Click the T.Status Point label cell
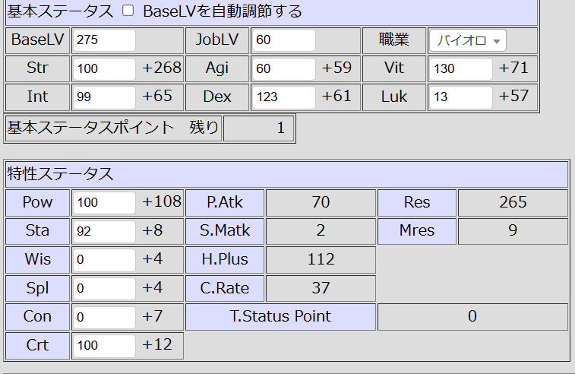Image resolution: width=575 pixels, height=374 pixels. 281,317
